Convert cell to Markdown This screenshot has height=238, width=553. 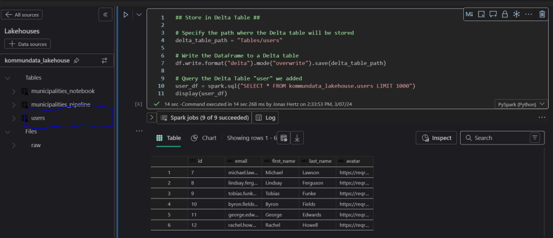469,15
